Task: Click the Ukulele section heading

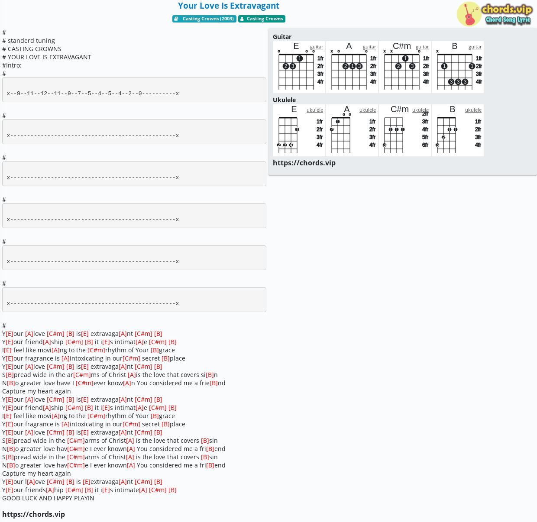Action: click(x=284, y=100)
